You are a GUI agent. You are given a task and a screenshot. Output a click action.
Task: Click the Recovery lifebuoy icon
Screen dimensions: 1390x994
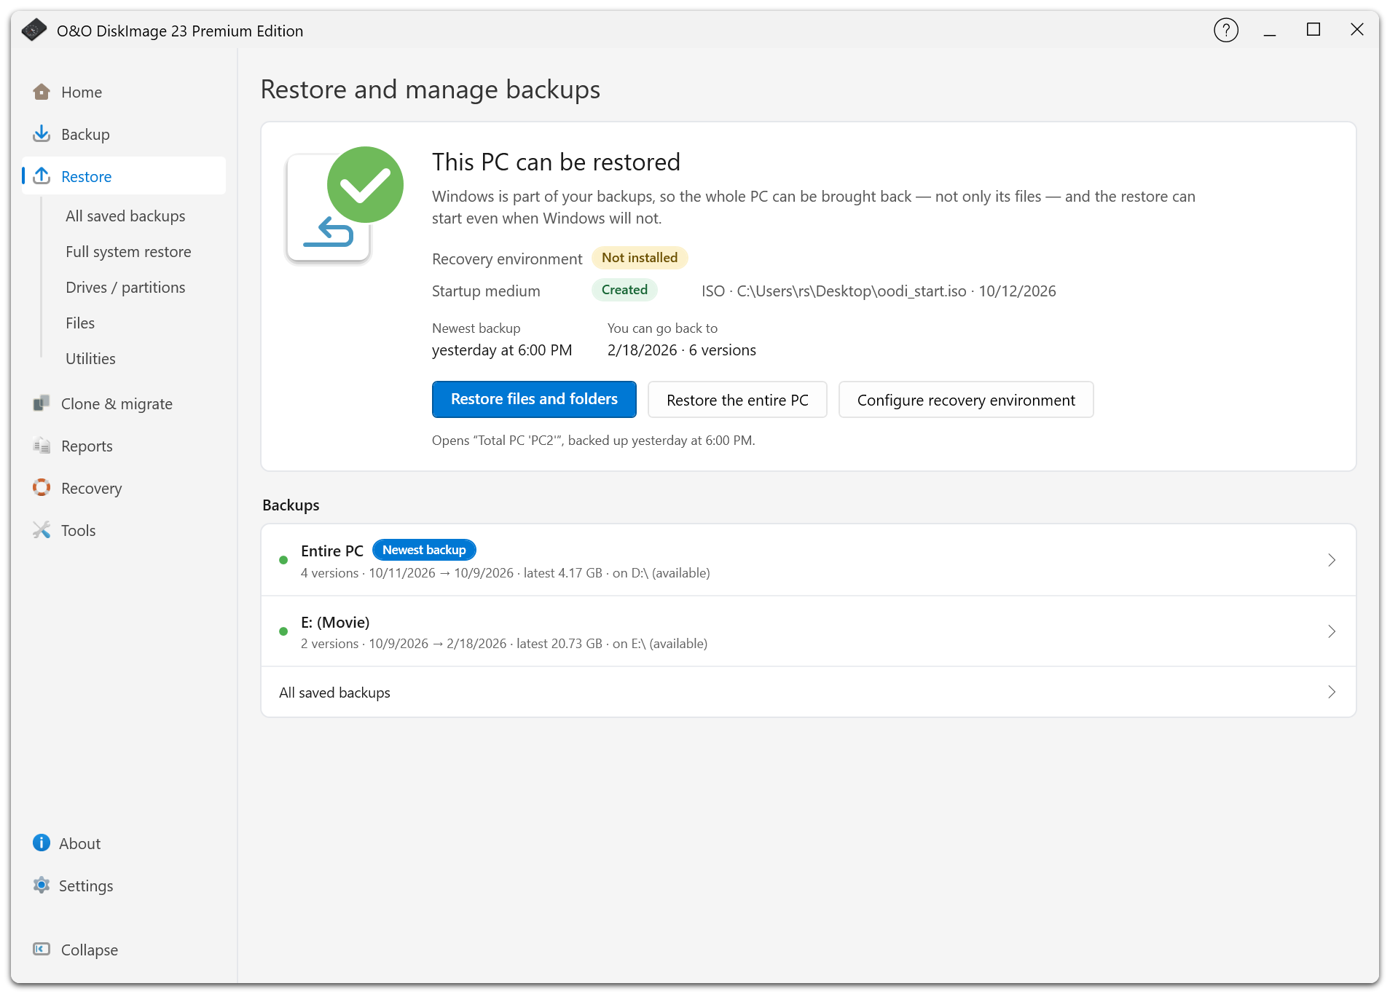(x=42, y=487)
